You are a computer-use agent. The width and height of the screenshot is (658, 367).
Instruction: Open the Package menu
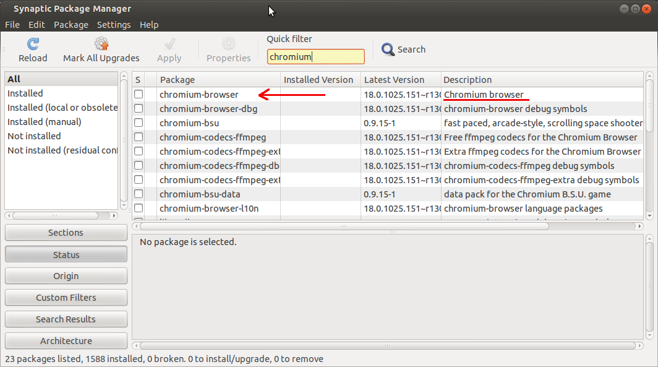pyautogui.click(x=71, y=25)
